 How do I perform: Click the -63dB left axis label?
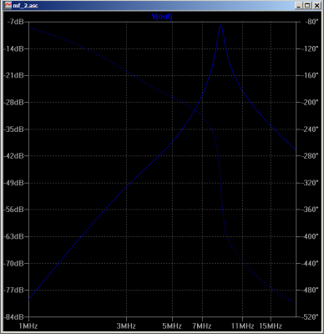tap(14, 236)
